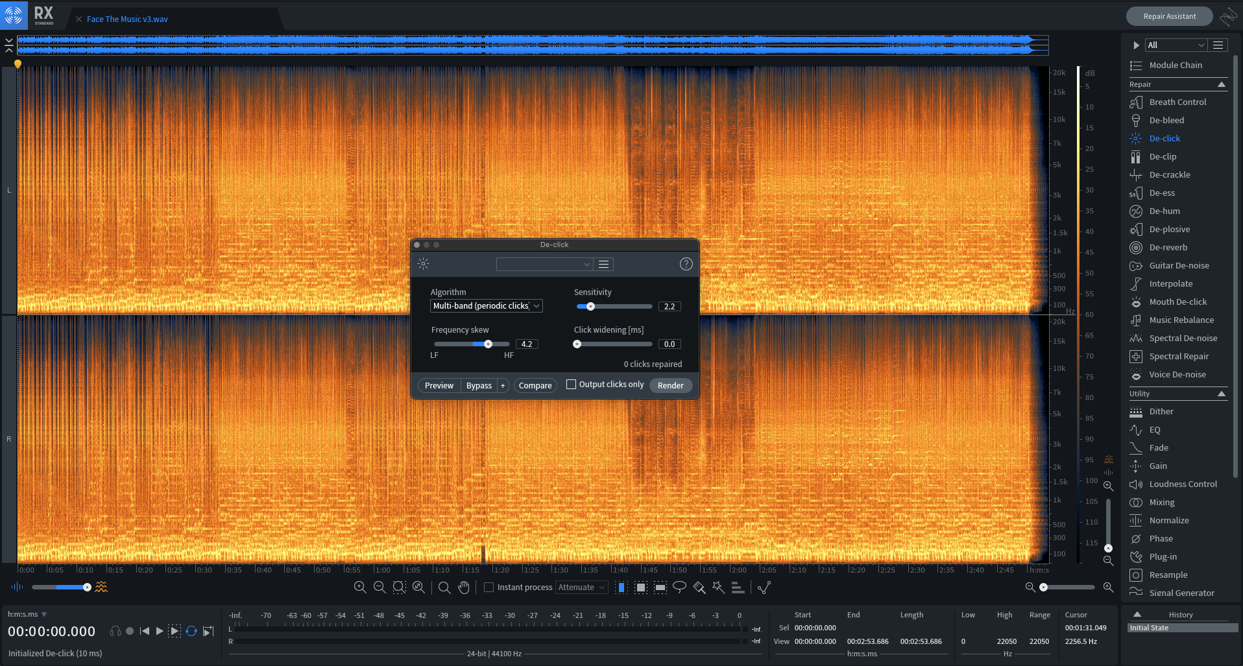1243x666 pixels.
Task: Switch to the Face The Music v3.wav tab
Action: tap(127, 19)
